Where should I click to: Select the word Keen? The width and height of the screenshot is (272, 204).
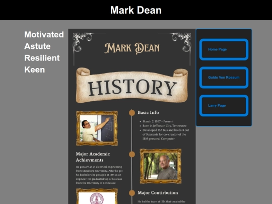pyautogui.click(x=35, y=70)
